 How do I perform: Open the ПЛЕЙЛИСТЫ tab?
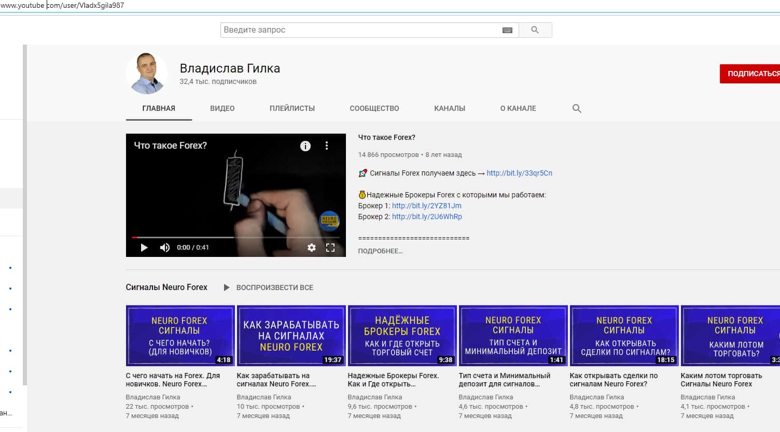coord(292,108)
